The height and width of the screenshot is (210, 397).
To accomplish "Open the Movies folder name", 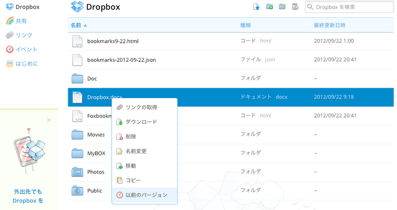I will (96, 135).
